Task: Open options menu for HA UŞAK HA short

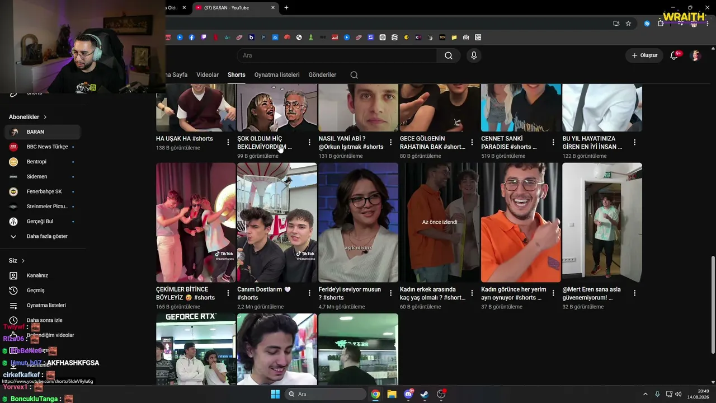Action: (x=228, y=142)
